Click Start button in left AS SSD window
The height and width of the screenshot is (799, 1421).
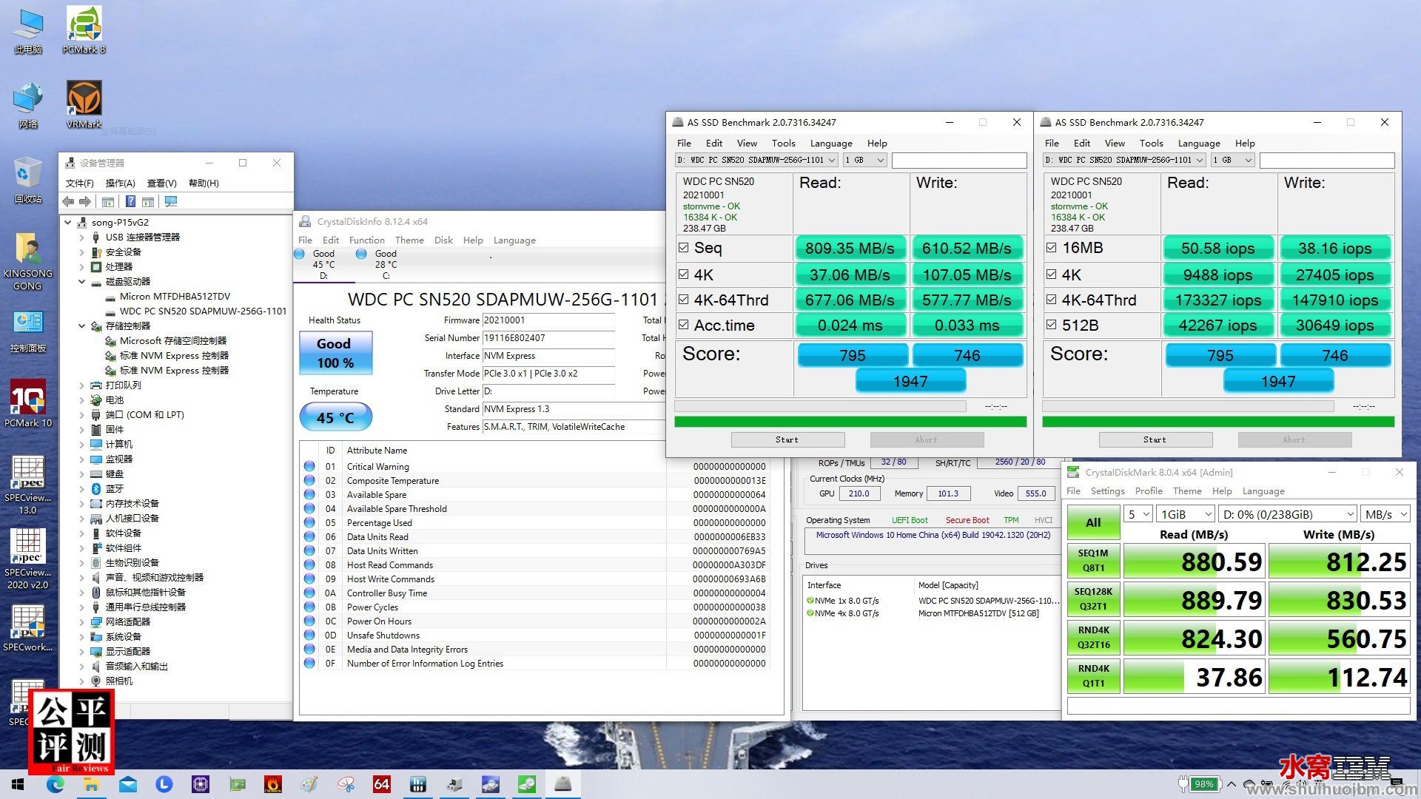pyautogui.click(x=787, y=439)
